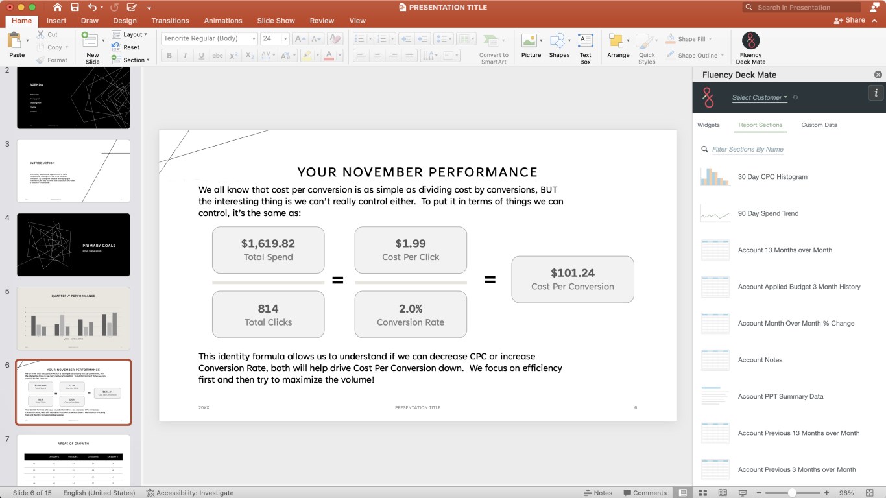Pick the text highlight color

tap(307, 56)
